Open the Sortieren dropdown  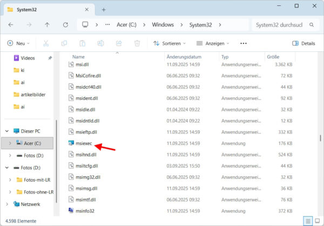(x=170, y=43)
